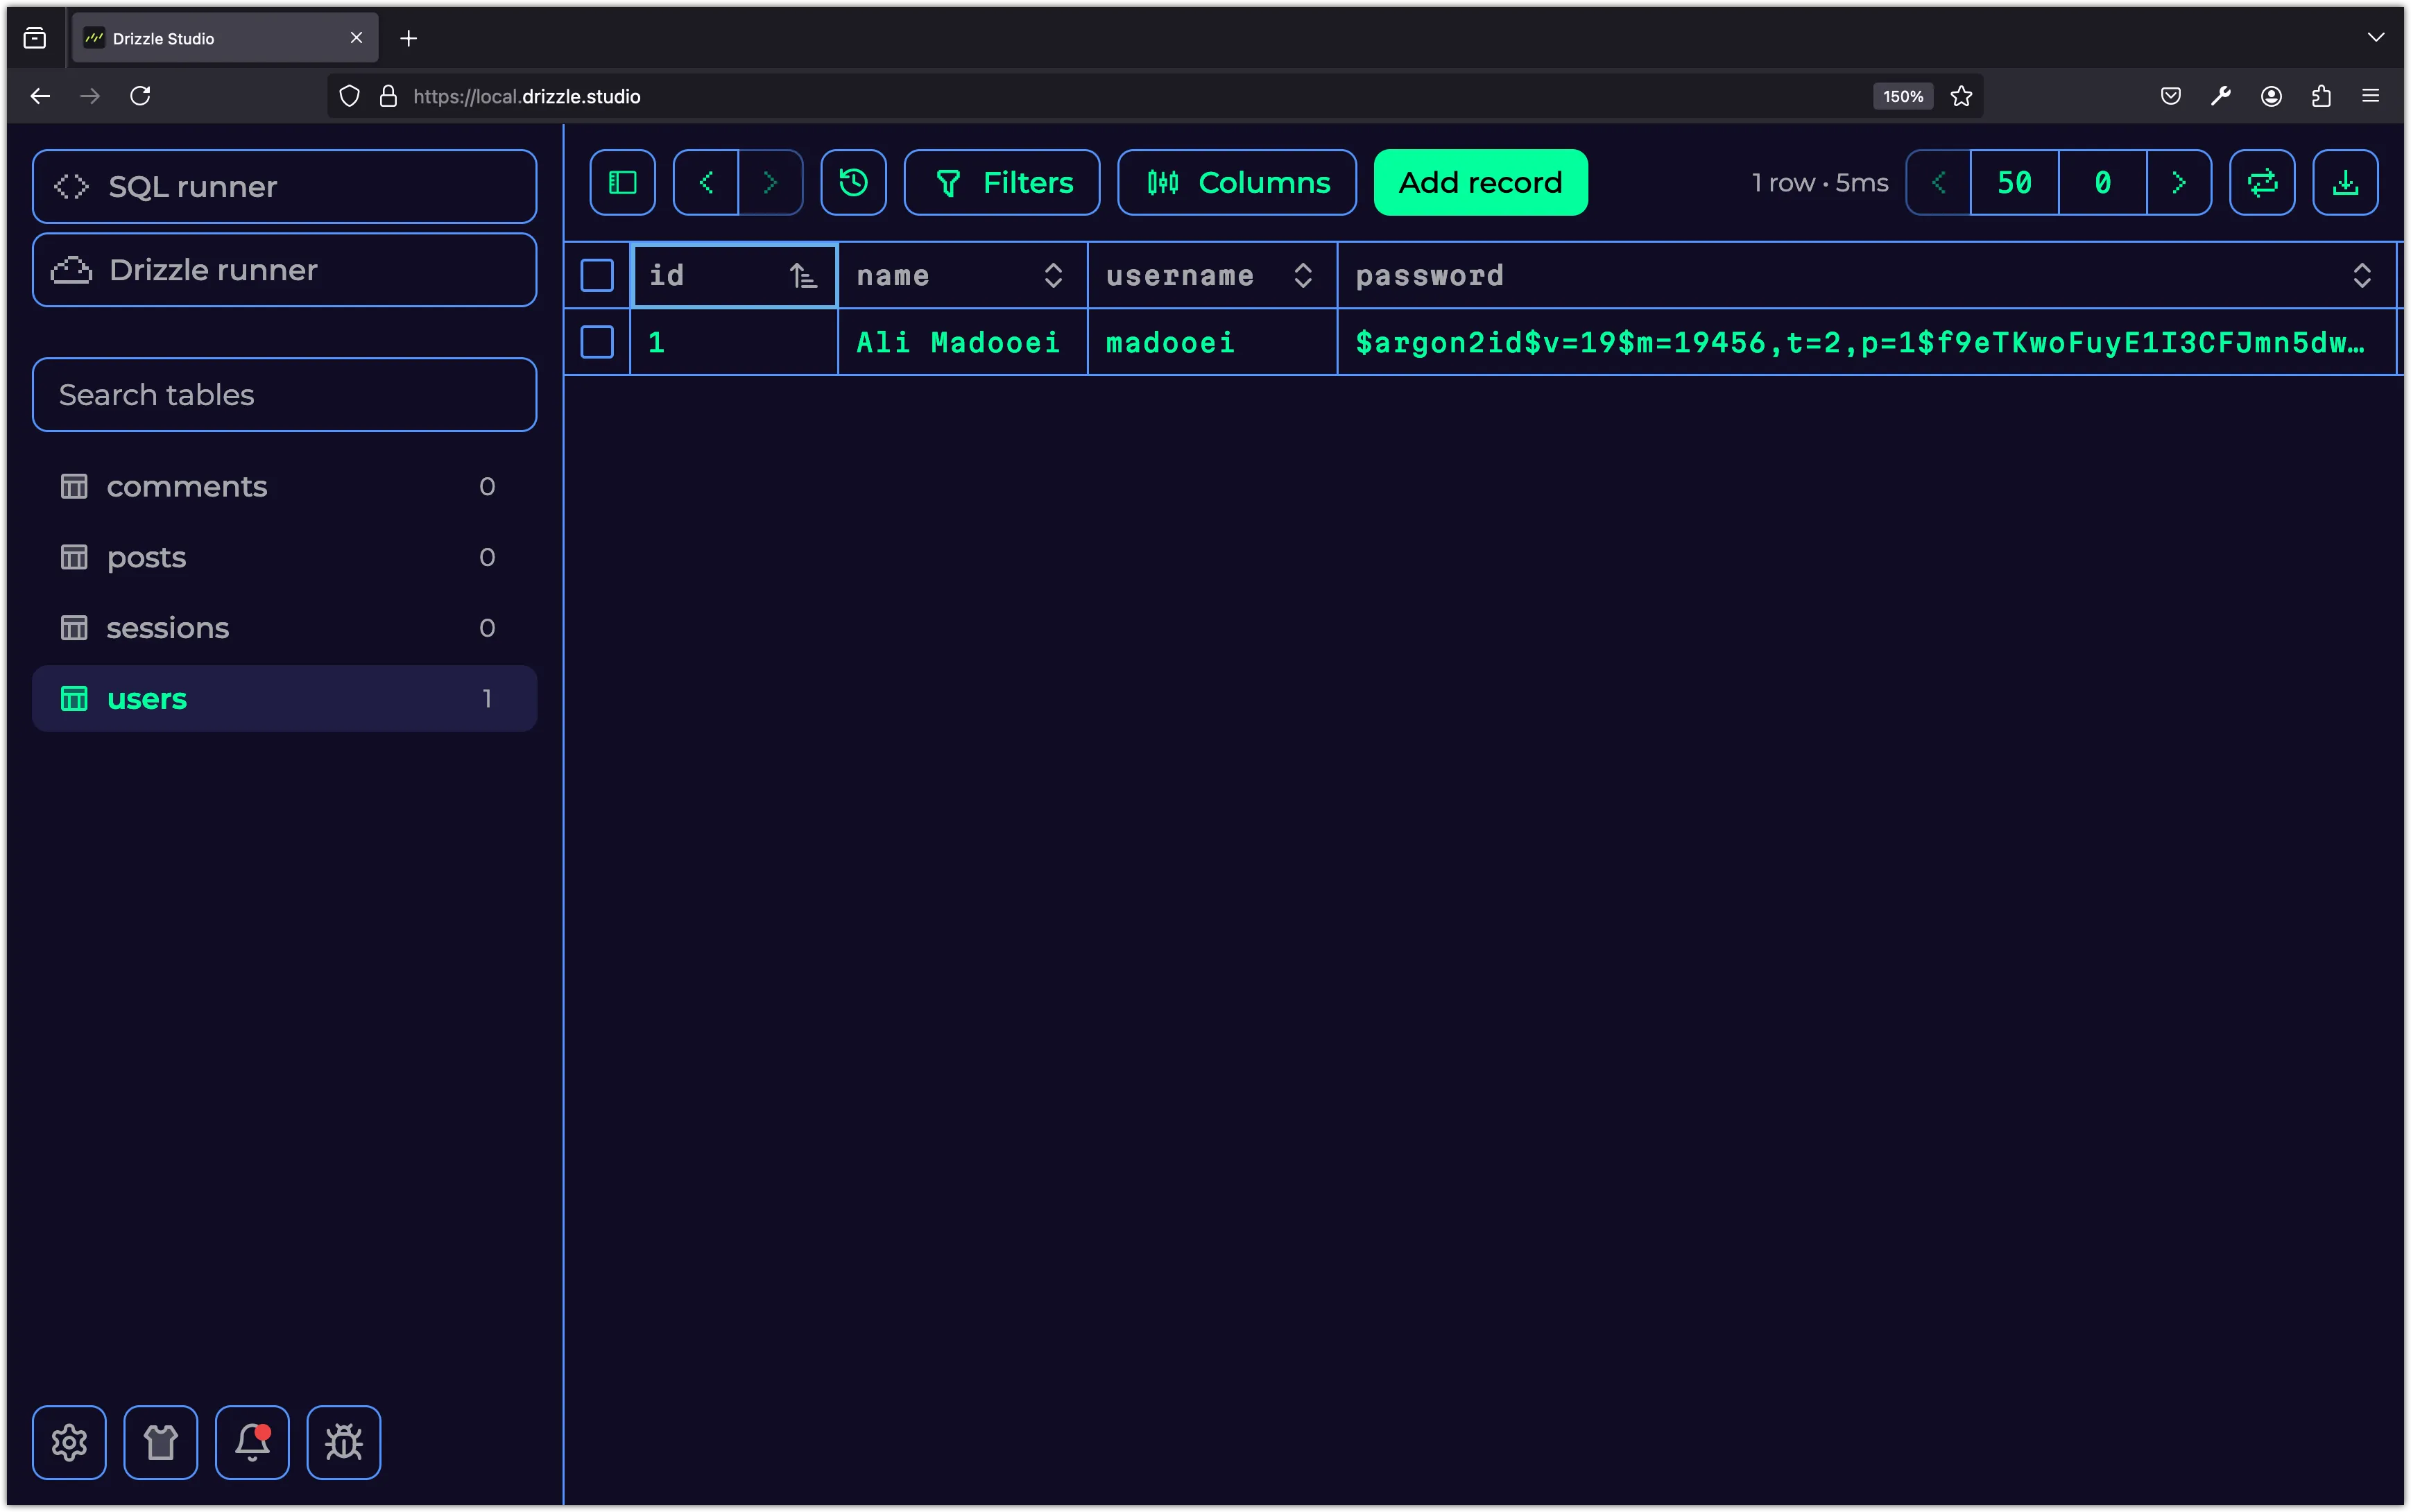Select the argon2id password hash cell

(x=1866, y=342)
